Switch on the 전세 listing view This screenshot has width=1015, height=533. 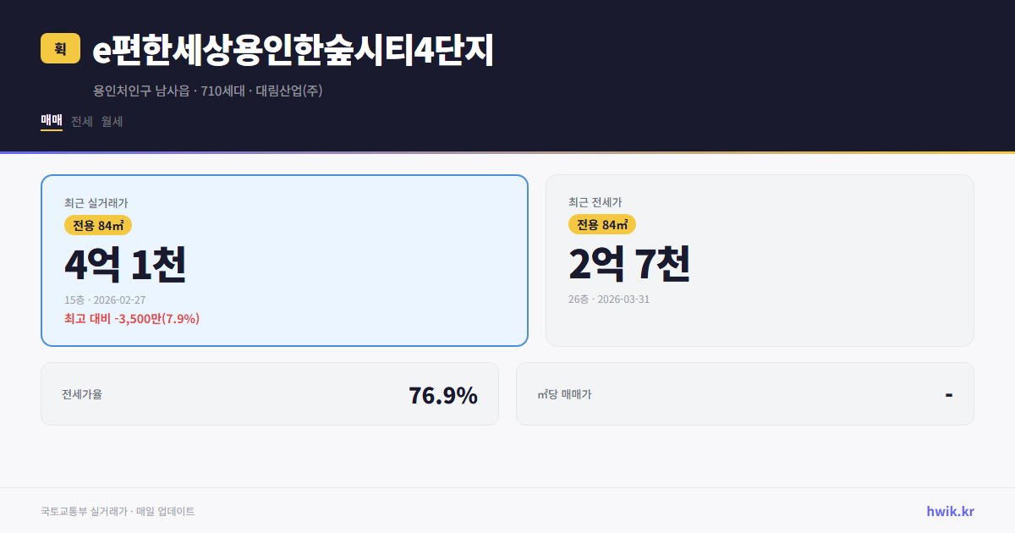[80, 121]
